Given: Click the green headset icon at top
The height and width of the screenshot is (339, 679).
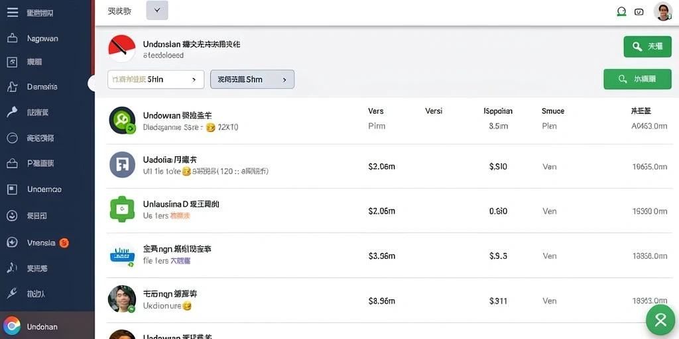Looking at the screenshot, I should tap(621, 12).
